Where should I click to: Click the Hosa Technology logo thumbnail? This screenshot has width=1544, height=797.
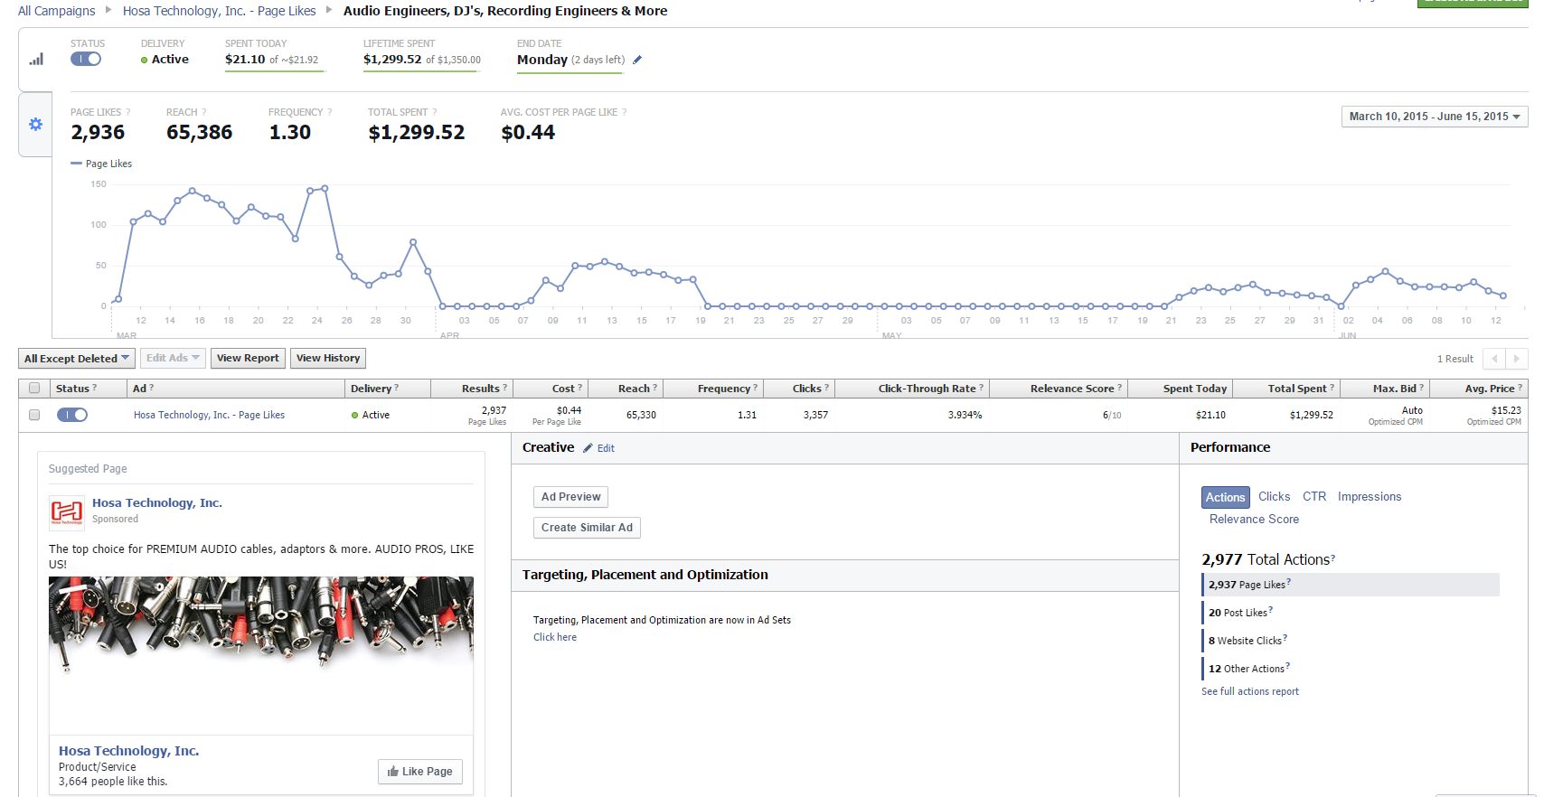(67, 512)
